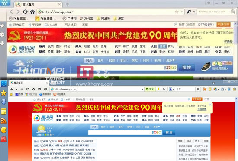Expand arrow beside upper address bar star

click(x=182, y=12)
